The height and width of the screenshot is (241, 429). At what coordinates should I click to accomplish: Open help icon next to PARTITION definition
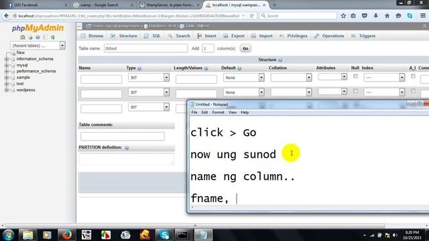coord(127,148)
